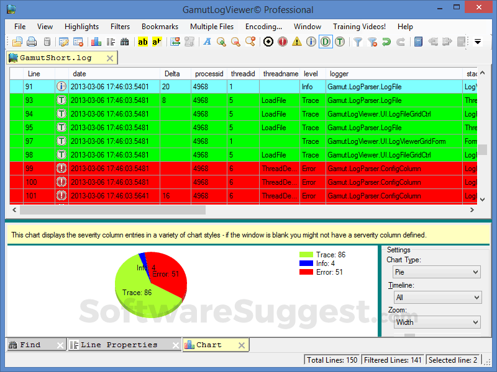Toggle the print toolbar icon
Image resolution: width=497 pixels, height=372 pixels.
[x=31, y=42]
